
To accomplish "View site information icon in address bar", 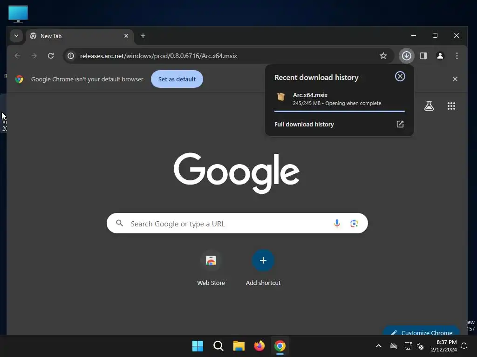I will pos(71,56).
